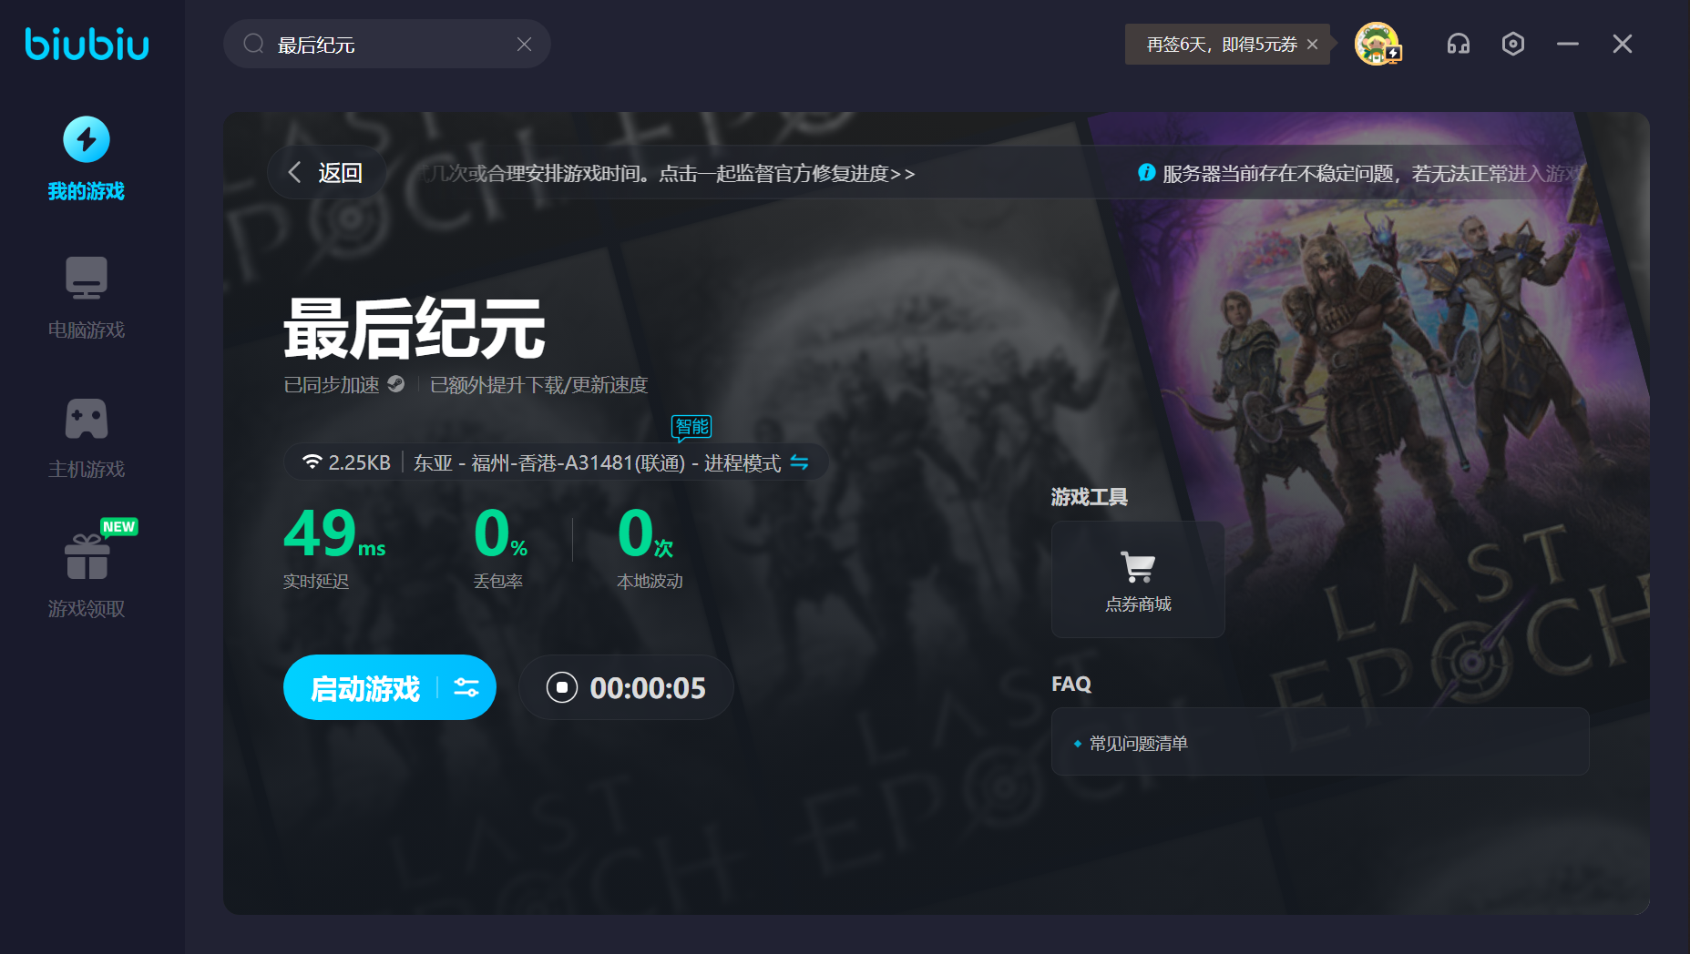
Task: Open the 我的游戏 lightning icon
Action: pos(87,140)
